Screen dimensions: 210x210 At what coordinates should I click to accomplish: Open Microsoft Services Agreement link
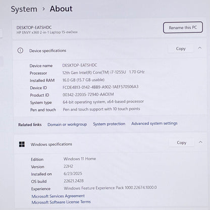(58, 196)
